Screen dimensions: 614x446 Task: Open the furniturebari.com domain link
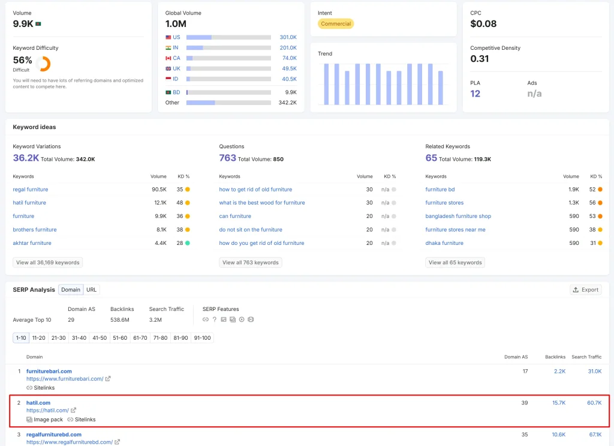coord(49,371)
